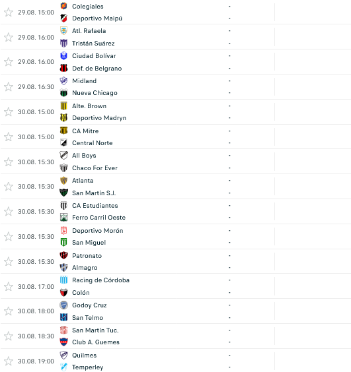Toggle favorite star for Quilmes vs Temperley
This screenshot has height=372, width=351.
point(9,361)
